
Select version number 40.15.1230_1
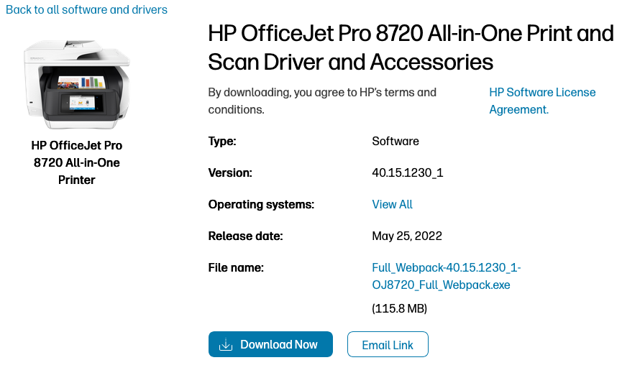(x=408, y=172)
